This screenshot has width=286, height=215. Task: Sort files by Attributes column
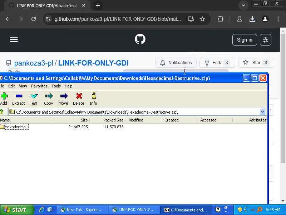click(250, 120)
